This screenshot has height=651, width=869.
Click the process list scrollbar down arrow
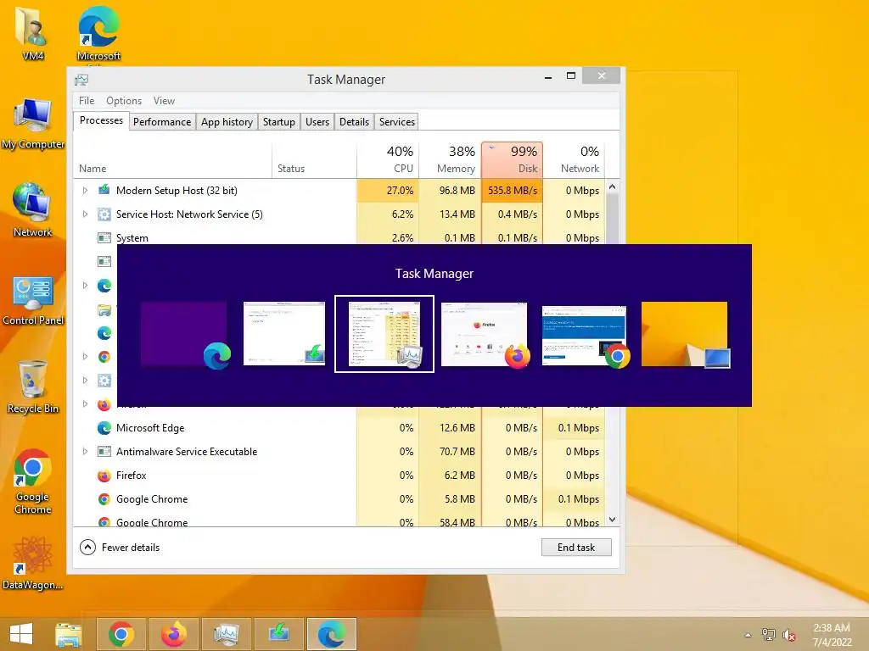coord(613,520)
